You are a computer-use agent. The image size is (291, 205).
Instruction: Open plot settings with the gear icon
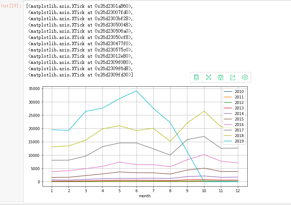[245, 77]
